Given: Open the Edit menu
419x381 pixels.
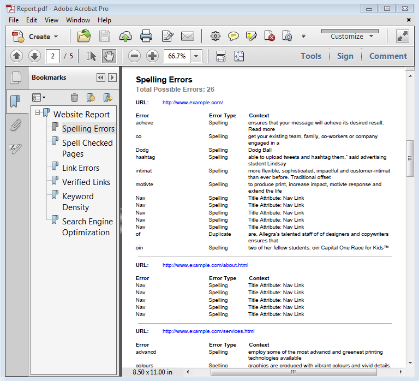Looking at the screenshot, I should (x=32, y=20).
